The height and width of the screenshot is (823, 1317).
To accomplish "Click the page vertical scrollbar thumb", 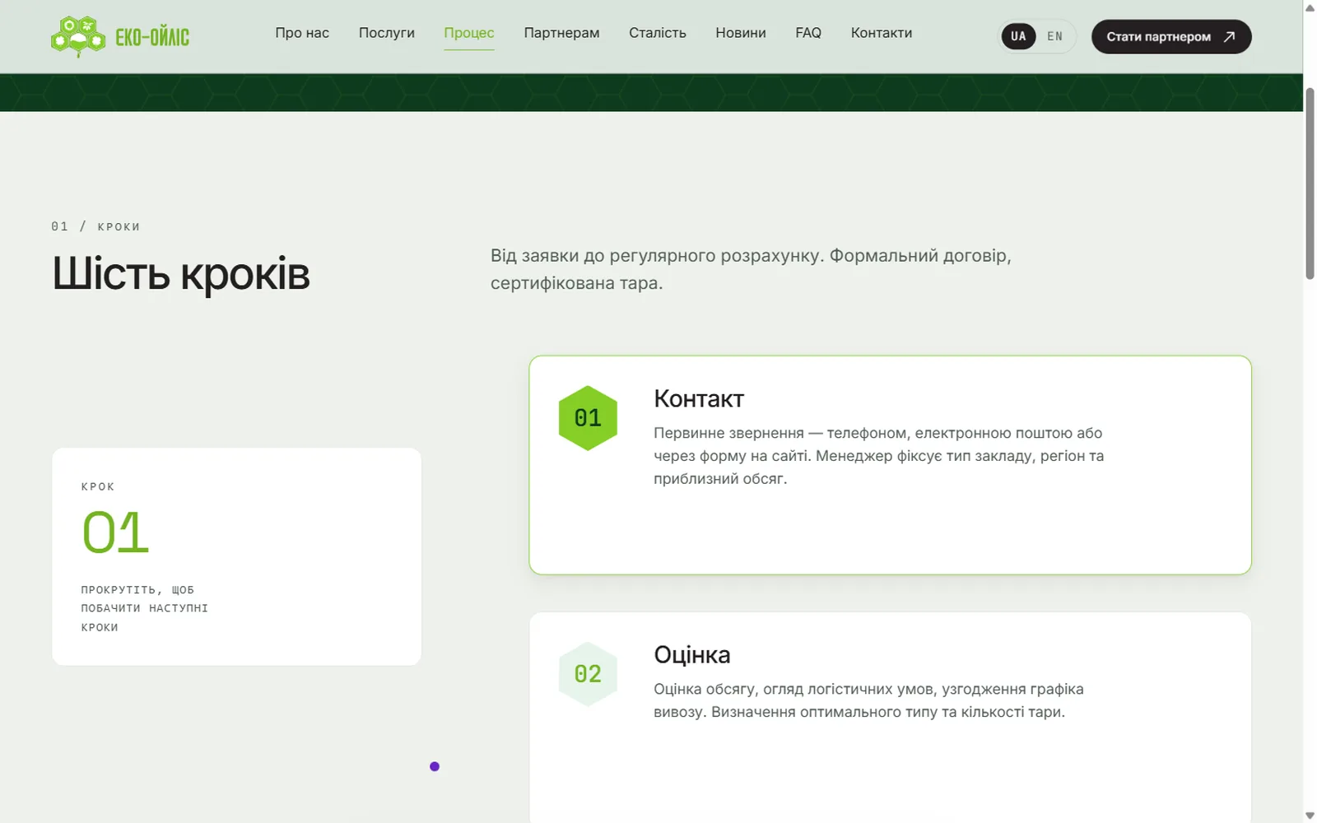I will click(x=1310, y=183).
